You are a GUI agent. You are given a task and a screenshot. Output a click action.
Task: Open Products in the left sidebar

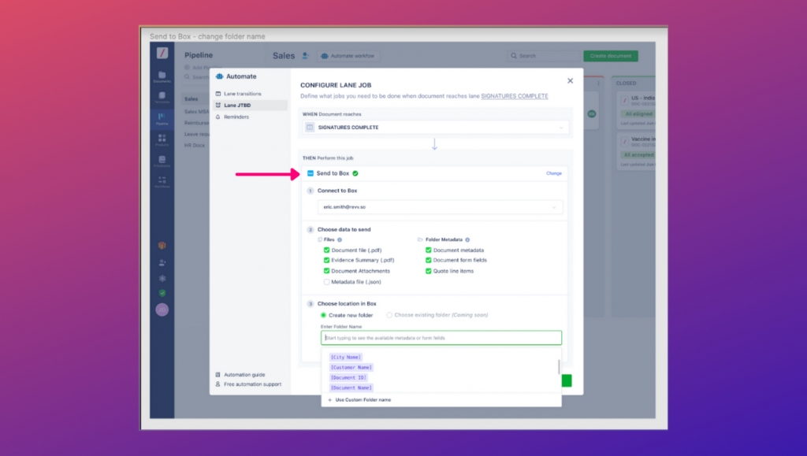162,140
